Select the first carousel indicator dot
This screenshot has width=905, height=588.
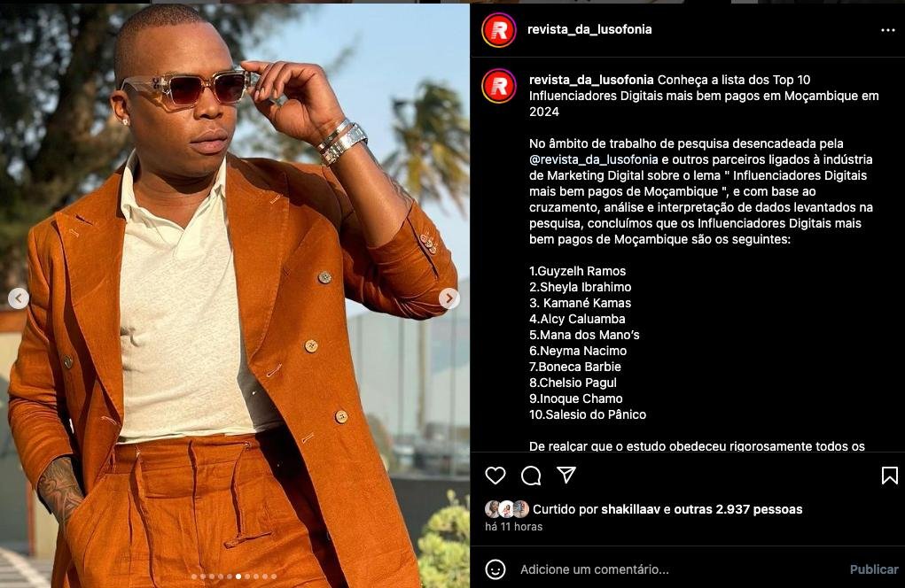tap(194, 576)
